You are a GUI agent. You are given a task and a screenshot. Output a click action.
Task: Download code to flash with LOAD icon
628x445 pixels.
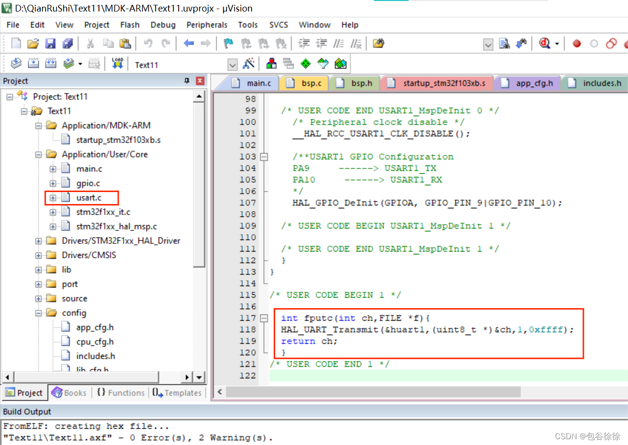point(118,63)
